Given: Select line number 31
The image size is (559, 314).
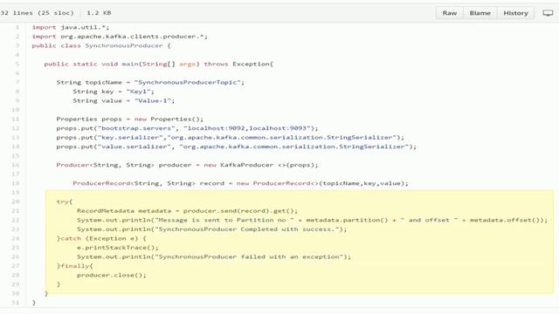Looking at the screenshot, I should [x=16, y=303].
